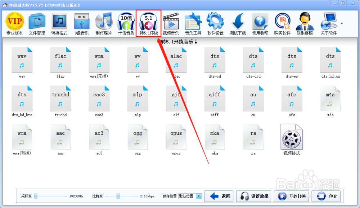Click 设置效果 effects button
This screenshot has width=360, height=208.
(x=254, y=196)
